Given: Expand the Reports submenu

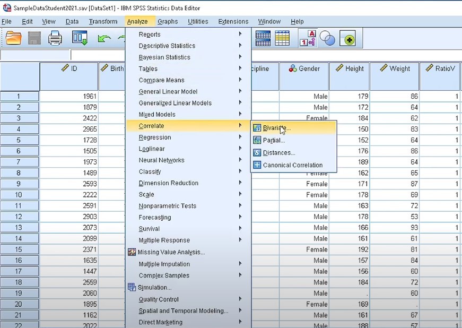Looking at the screenshot, I should 189,34.
